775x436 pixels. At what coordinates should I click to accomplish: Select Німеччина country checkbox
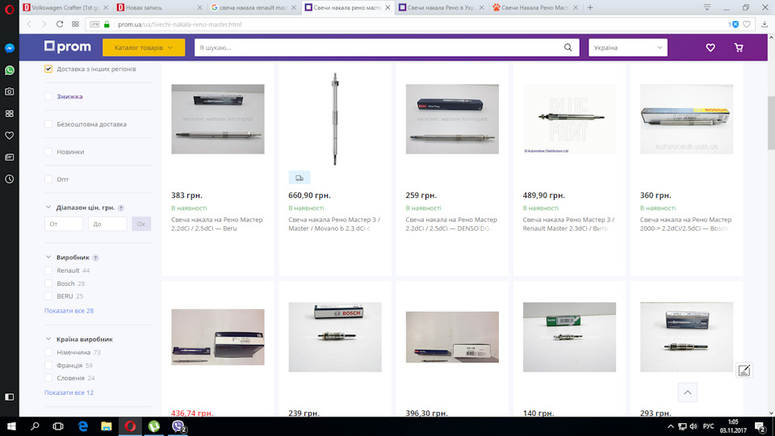pyautogui.click(x=48, y=353)
